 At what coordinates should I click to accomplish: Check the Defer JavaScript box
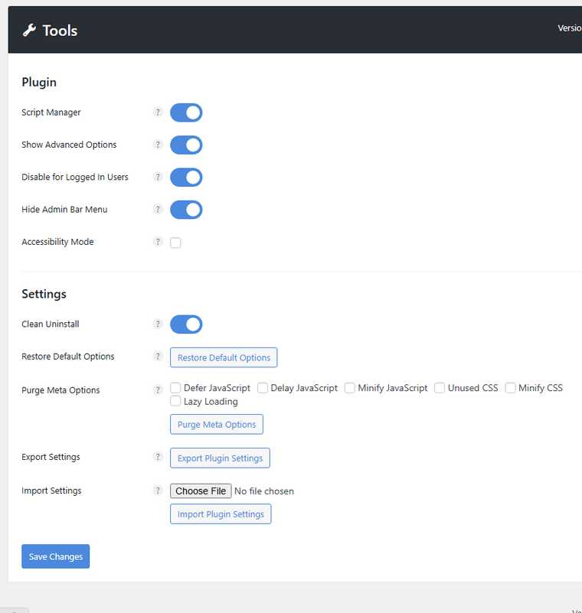[175, 388]
